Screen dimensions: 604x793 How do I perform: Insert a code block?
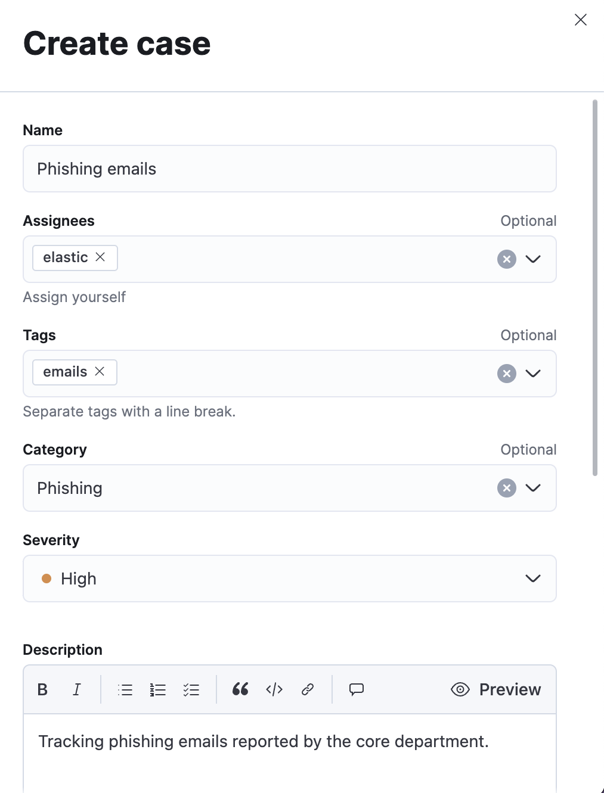point(274,689)
